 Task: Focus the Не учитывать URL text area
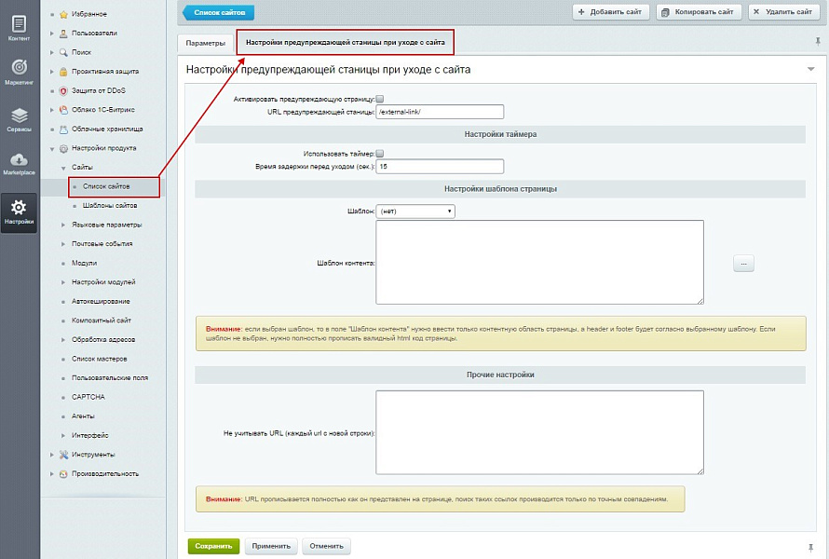click(x=540, y=432)
